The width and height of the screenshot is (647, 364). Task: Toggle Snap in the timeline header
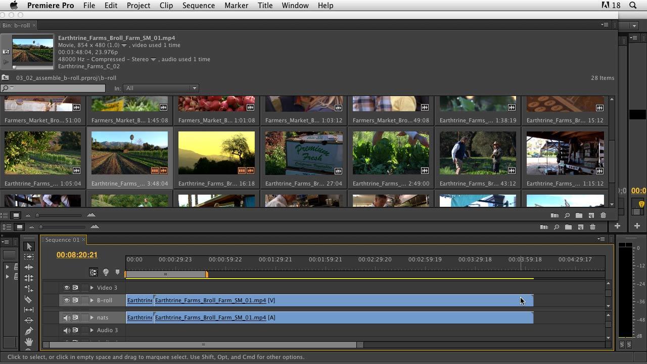[94, 272]
